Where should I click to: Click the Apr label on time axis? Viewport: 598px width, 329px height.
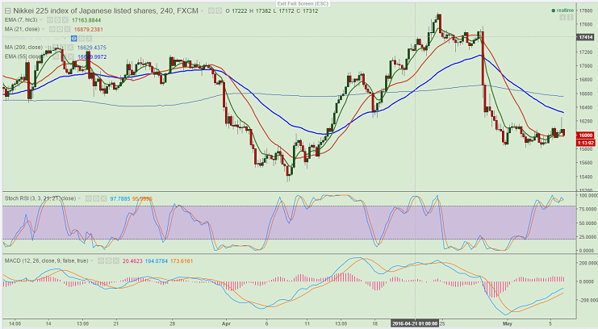(227, 323)
